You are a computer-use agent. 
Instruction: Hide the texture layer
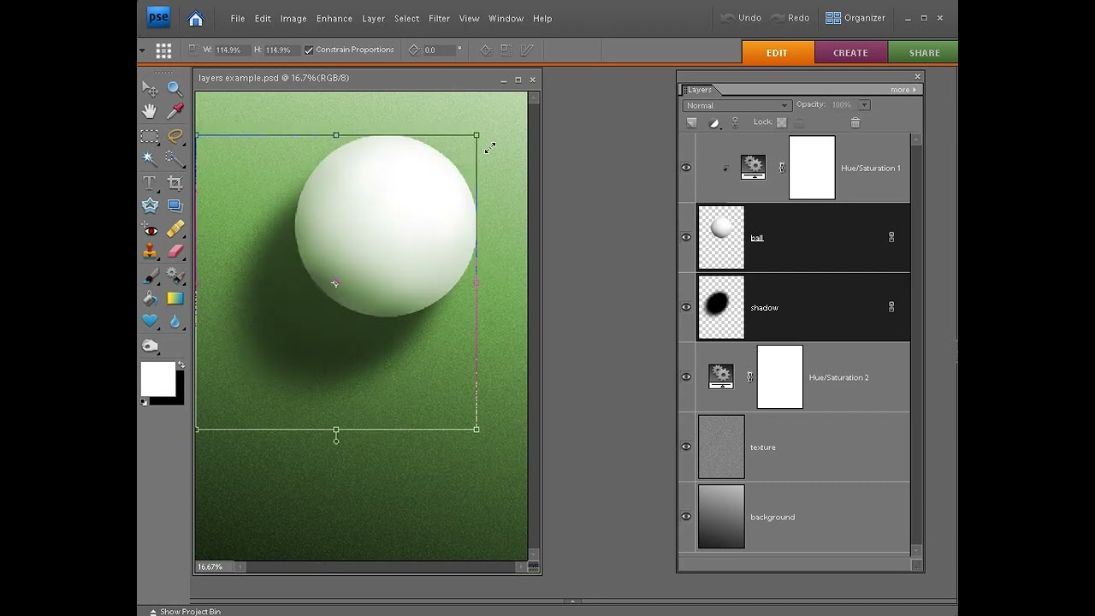point(686,447)
